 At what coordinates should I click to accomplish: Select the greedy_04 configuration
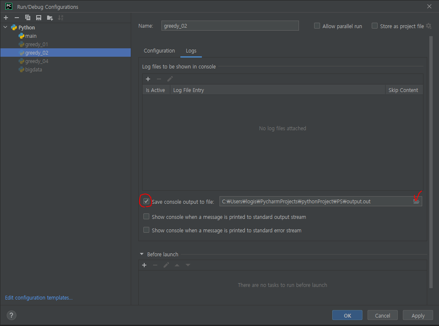click(x=66, y=61)
